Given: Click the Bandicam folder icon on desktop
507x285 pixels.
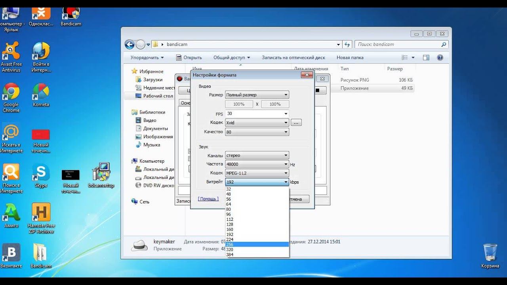Looking at the screenshot, I should point(41,256).
